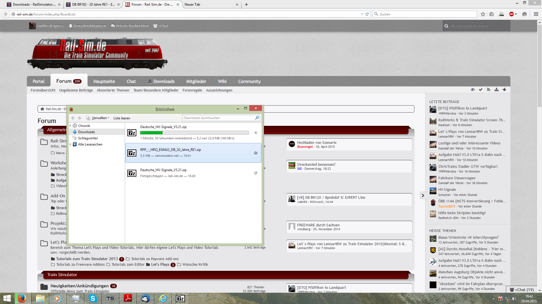Switch to the DB BR182 browser tab

93,5
